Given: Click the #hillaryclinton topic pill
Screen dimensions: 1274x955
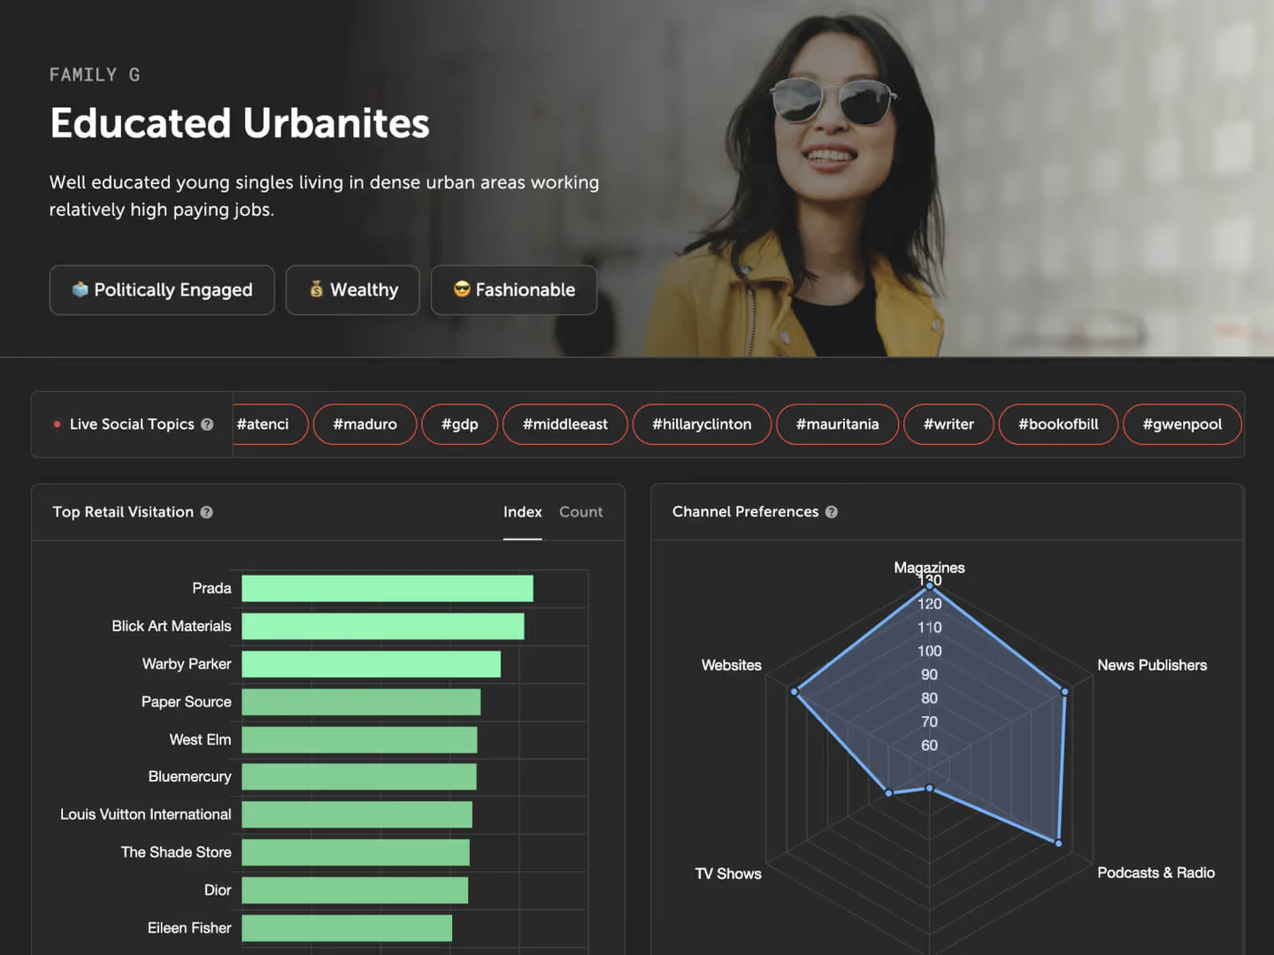Looking at the screenshot, I should (702, 424).
